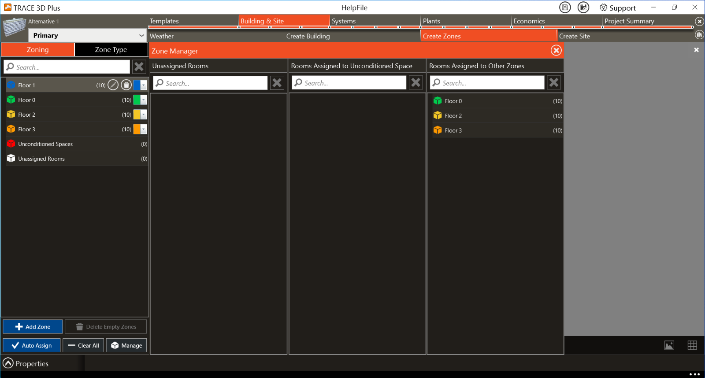Click the image view icon at bottom right
The height and width of the screenshot is (378, 705).
669,345
